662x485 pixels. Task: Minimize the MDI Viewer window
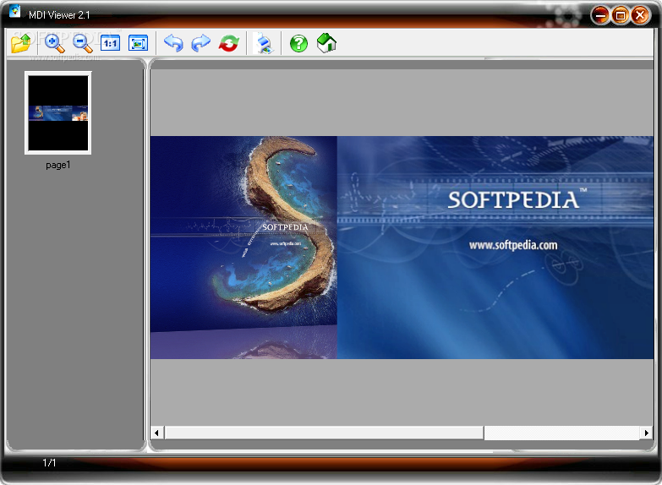click(600, 14)
